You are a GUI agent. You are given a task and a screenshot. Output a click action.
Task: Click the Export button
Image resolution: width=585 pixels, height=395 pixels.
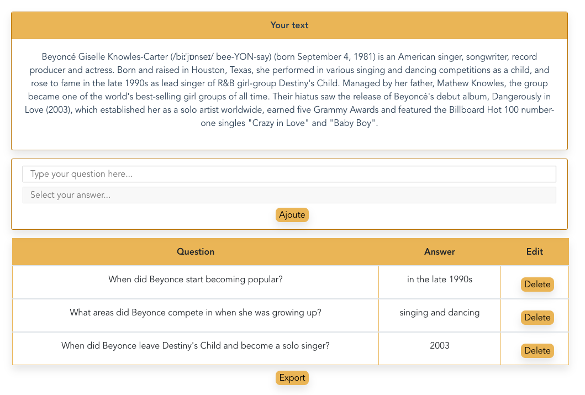292,378
